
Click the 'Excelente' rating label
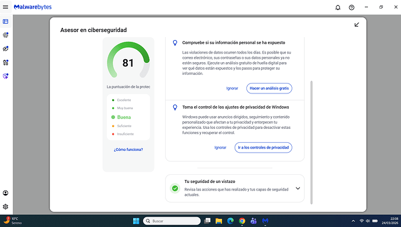click(x=124, y=100)
